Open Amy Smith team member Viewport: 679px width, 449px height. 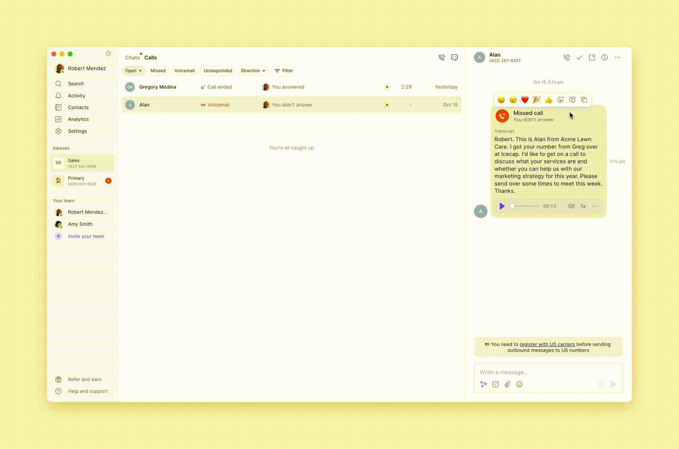[82, 224]
